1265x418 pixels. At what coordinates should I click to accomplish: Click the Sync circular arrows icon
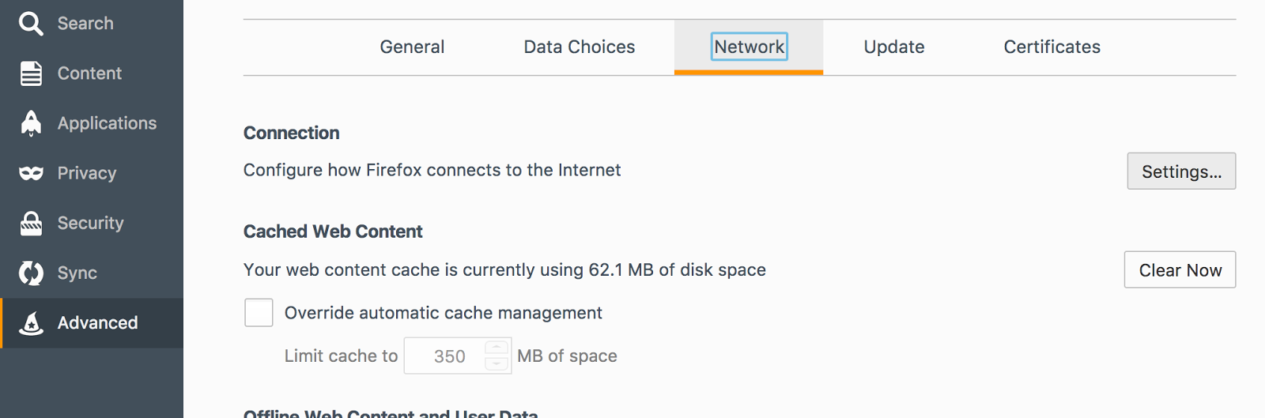point(31,273)
